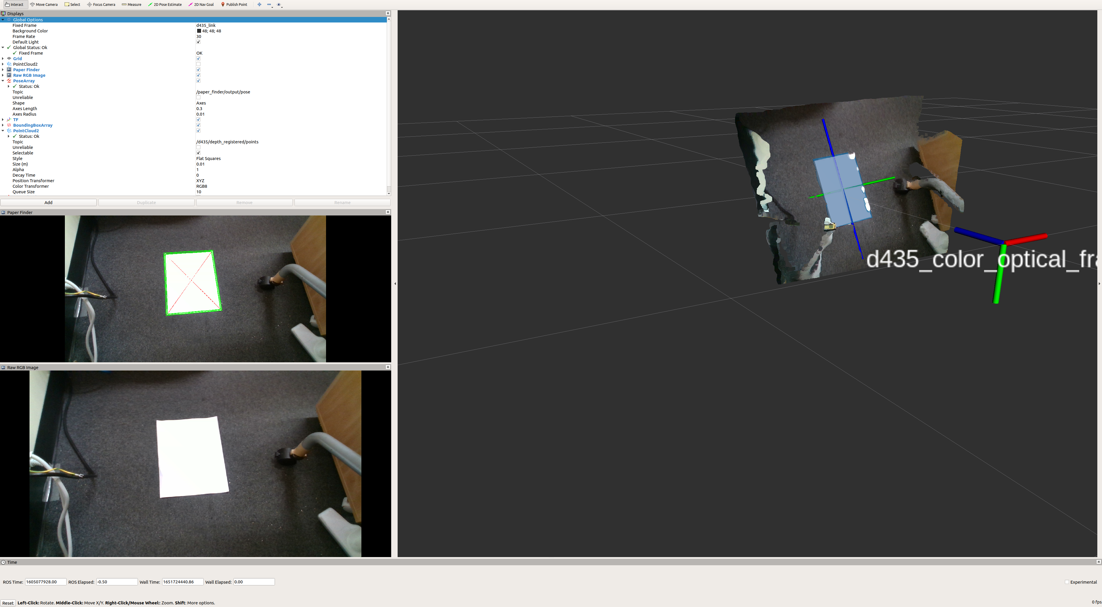Expand the Grid display item

(x=3, y=59)
